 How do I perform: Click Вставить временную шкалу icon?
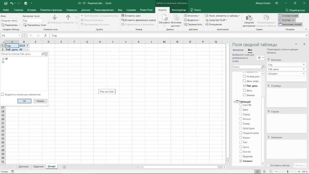(x=123, y=20)
